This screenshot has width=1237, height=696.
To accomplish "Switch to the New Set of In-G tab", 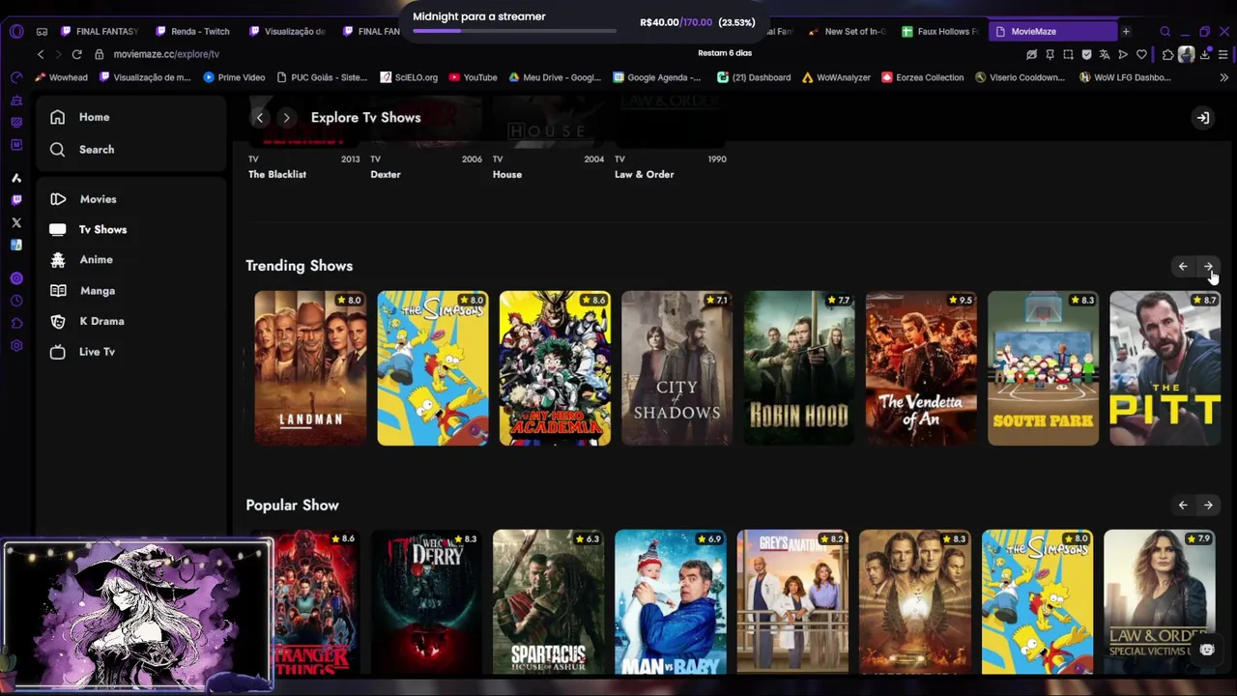I will pos(847,32).
